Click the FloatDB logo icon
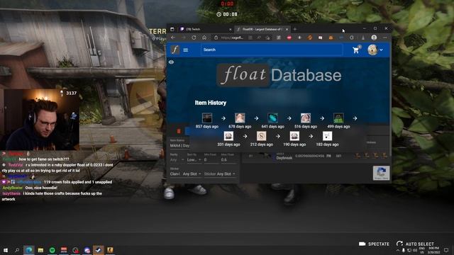Viewport: 454px width, 255px height. pyautogui.click(x=175, y=50)
